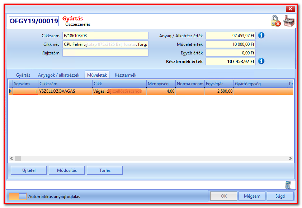Click the Új tétel button

29,170
